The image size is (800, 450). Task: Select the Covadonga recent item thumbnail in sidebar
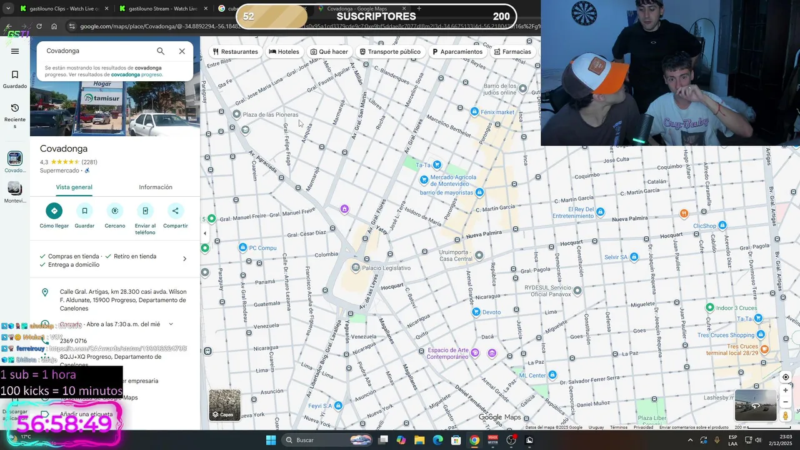(15, 159)
